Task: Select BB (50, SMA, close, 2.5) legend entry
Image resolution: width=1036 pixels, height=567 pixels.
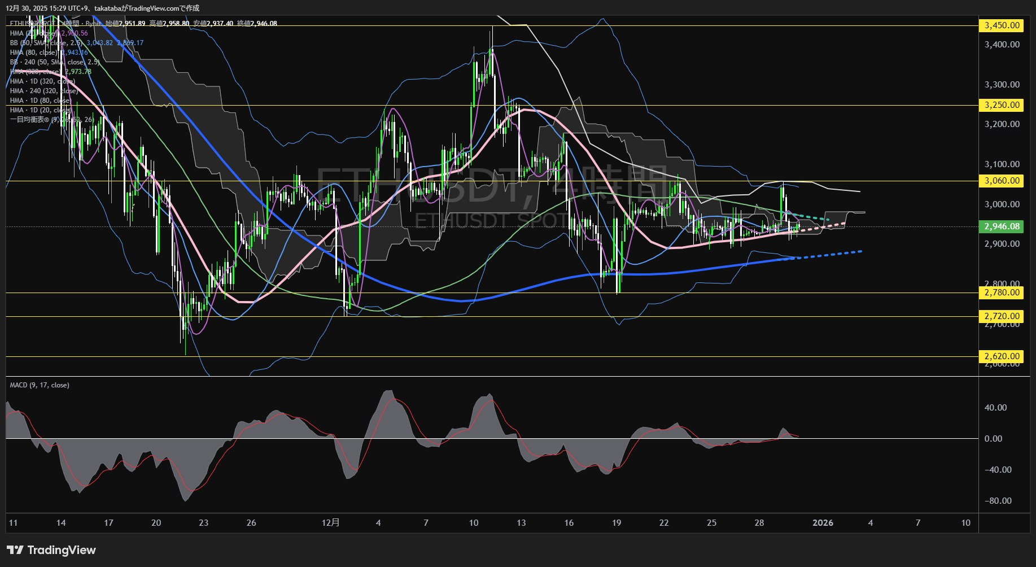Action: tap(46, 43)
